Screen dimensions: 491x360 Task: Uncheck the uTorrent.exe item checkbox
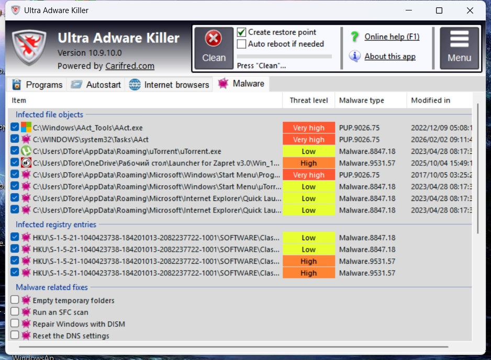pyautogui.click(x=15, y=151)
